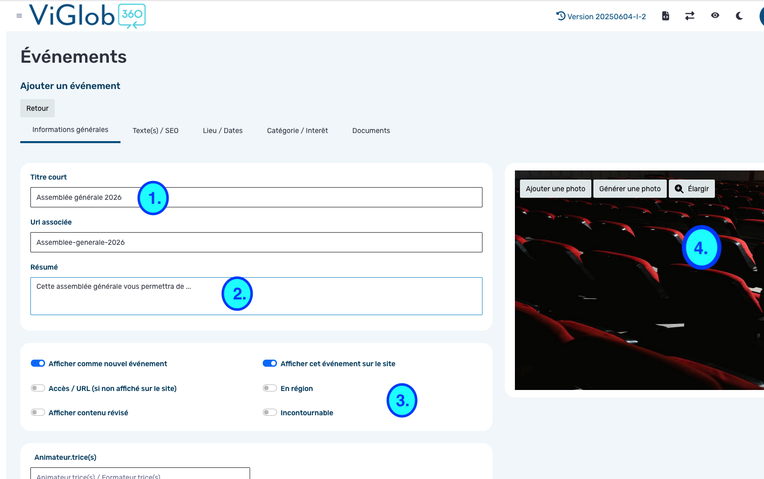Enable the 'En région' toggle
Viewport: 764px width, 479px height.
coord(270,388)
